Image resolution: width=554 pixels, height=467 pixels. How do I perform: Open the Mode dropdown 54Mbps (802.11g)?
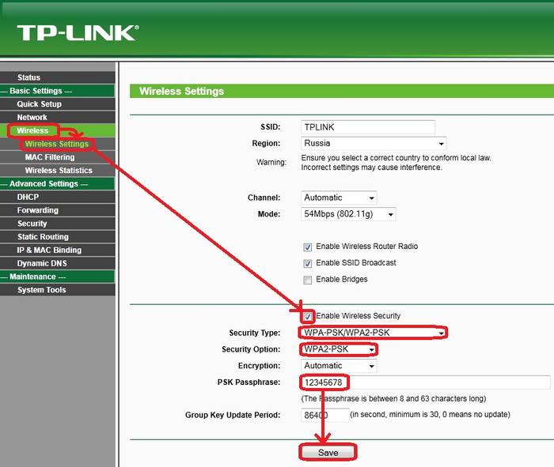click(348, 214)
